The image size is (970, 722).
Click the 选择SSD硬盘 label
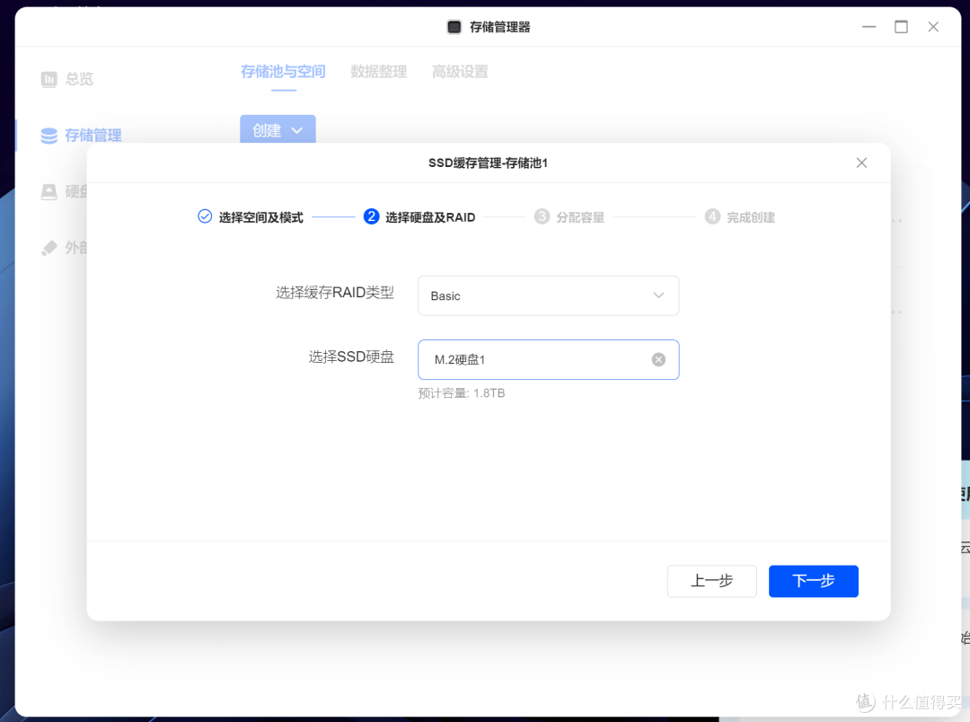click(351, 357)
